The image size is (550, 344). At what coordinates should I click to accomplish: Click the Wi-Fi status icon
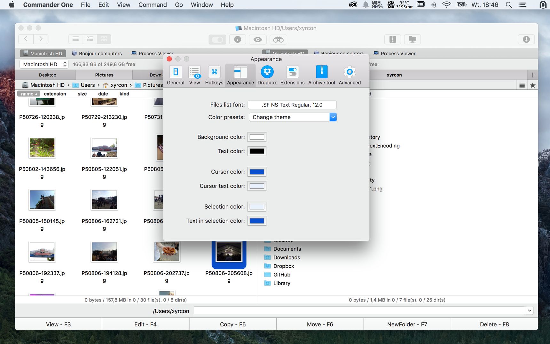446,5
